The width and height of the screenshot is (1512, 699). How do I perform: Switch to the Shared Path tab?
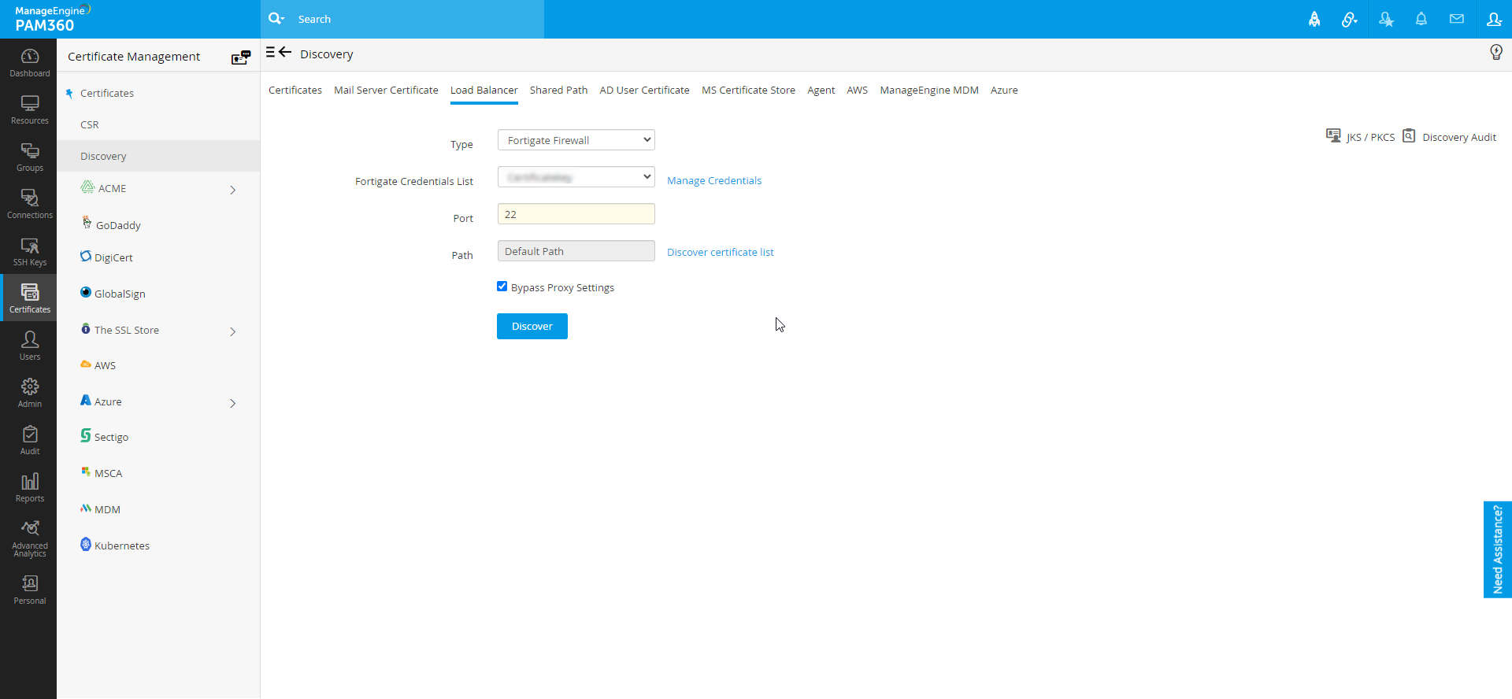(x=559, y=91)
